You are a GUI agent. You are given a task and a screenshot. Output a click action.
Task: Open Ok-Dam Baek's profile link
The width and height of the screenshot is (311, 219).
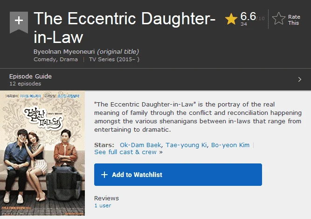click(140, 145)
